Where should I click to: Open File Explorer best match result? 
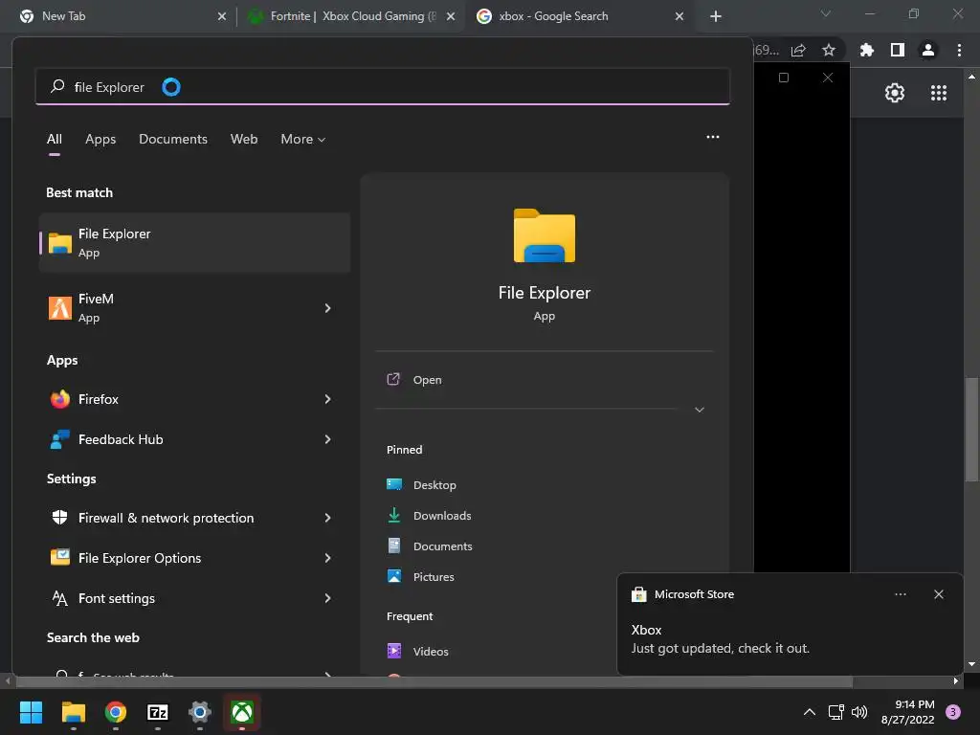(194, 242)
